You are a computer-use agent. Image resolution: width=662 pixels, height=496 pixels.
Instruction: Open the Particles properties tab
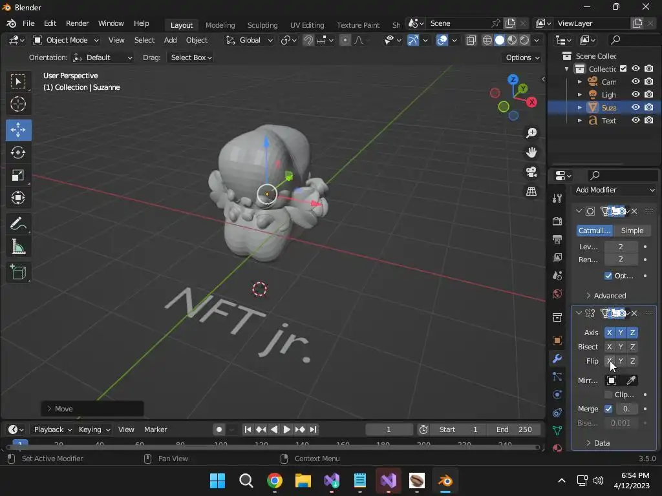pos(557,377)
